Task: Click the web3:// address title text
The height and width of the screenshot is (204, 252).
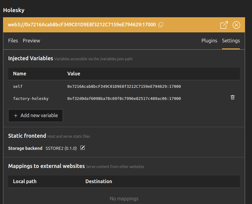Action: pos(82,25)
